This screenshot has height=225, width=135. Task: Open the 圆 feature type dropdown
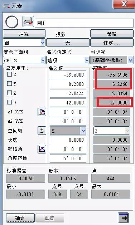click(x=43, y=43)
